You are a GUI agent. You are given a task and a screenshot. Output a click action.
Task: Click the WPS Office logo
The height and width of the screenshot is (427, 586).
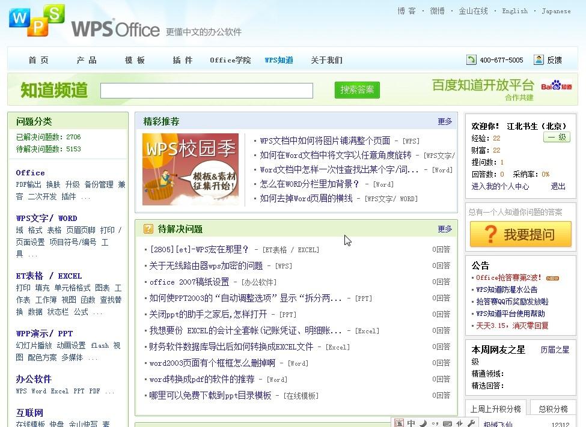click(x=85, y=21)
